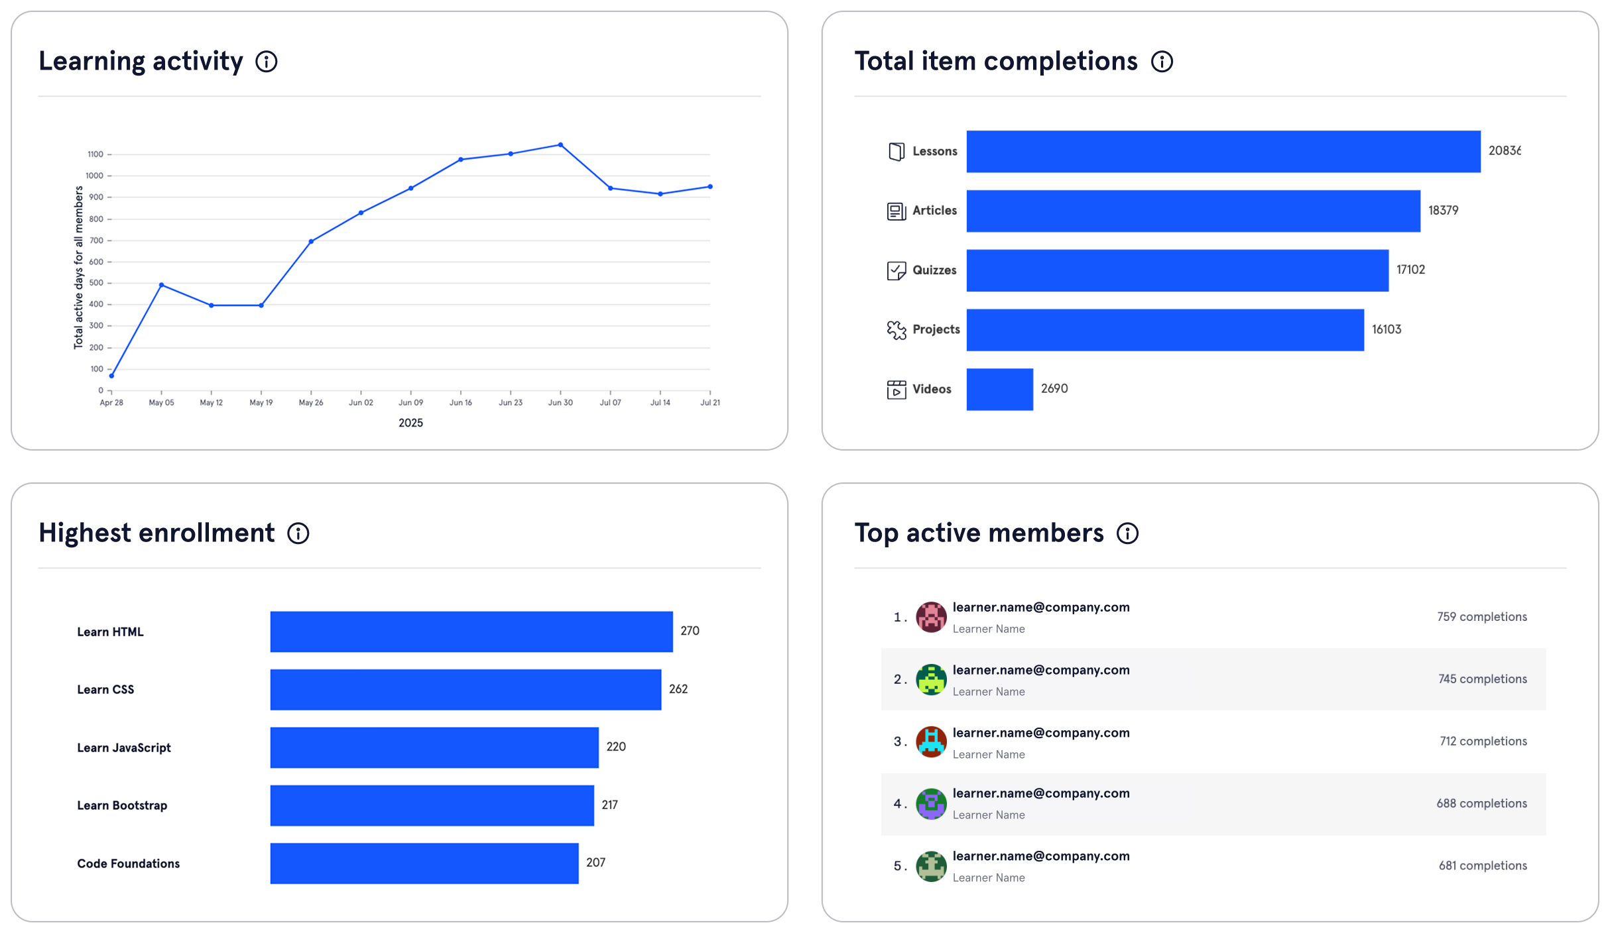The image size is (1610, 933).
Task: Select the "Learn JavaScript" course label
Action: (124, 748)
